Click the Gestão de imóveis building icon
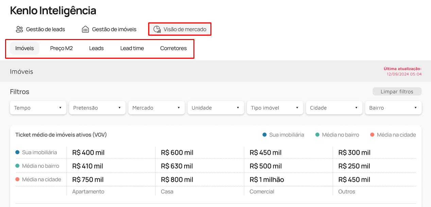431x207 pixels. [85, 29]
